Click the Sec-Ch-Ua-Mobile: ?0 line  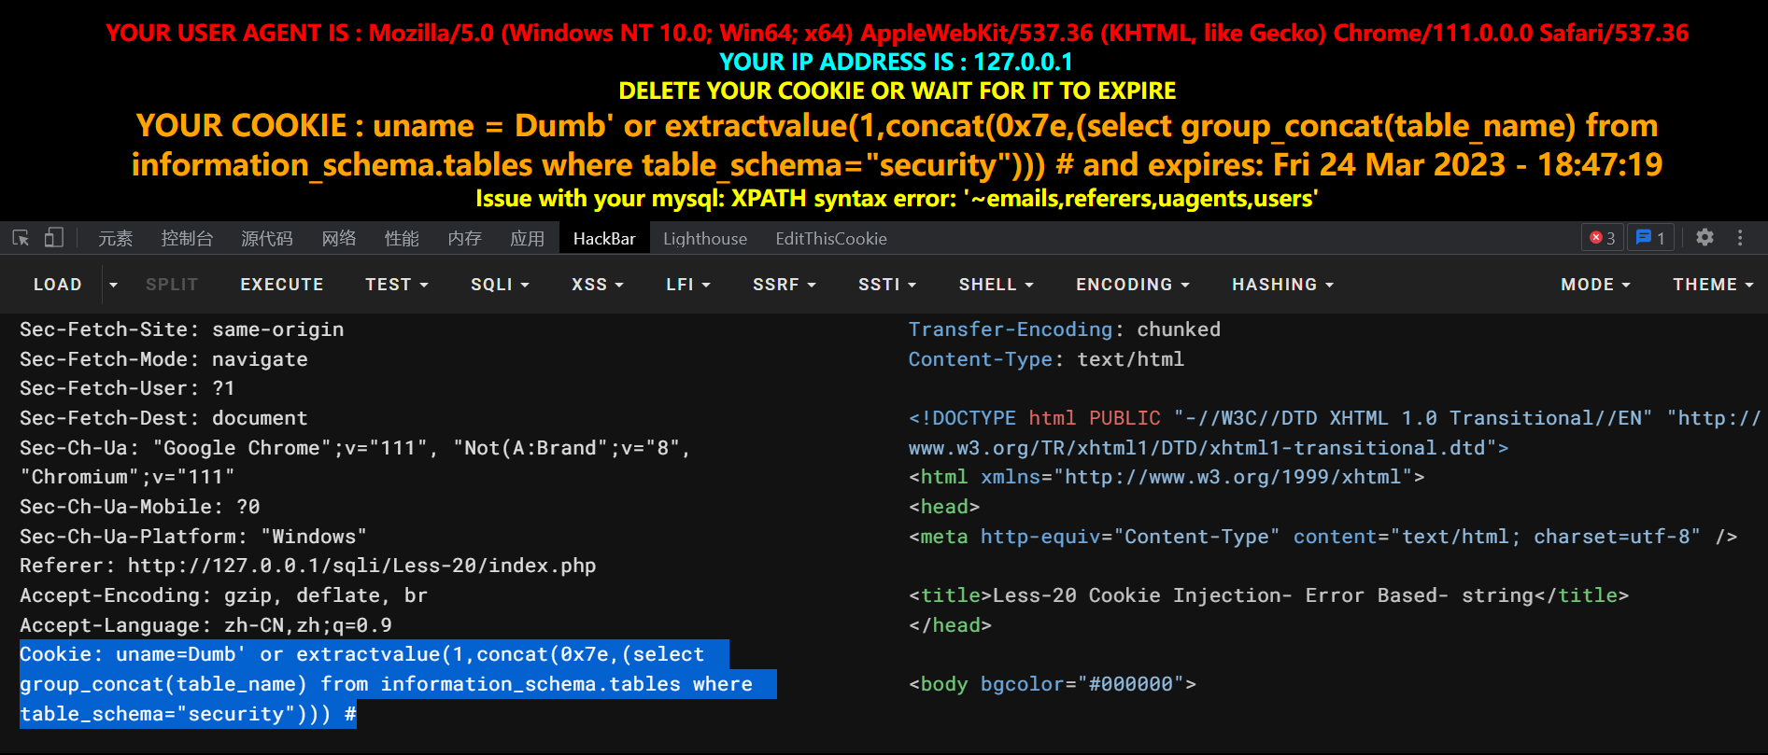click(140, 507)
